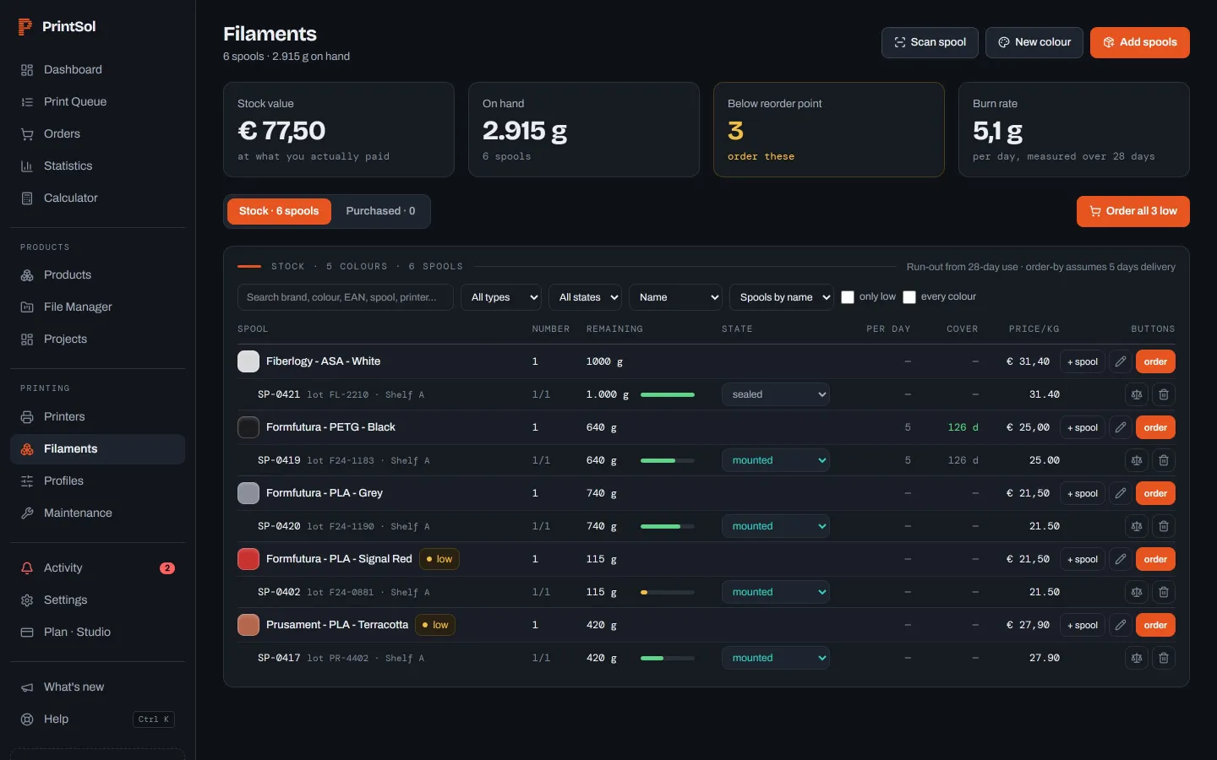Click the 'Add spools' button
The image size is (1217, 760).
1140,42
